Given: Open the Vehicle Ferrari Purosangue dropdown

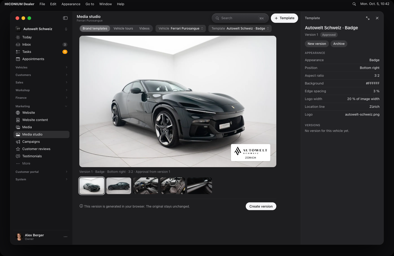Looking at the screenshot, I should point(181,29).
